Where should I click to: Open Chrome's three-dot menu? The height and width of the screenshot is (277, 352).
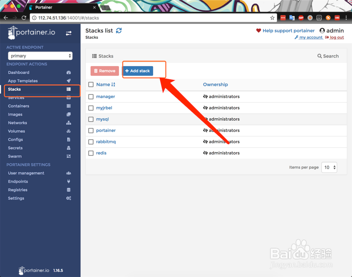point(346,18)
